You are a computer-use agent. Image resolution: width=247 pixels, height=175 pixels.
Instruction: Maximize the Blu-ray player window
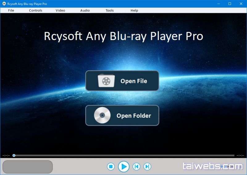[230, 4]
